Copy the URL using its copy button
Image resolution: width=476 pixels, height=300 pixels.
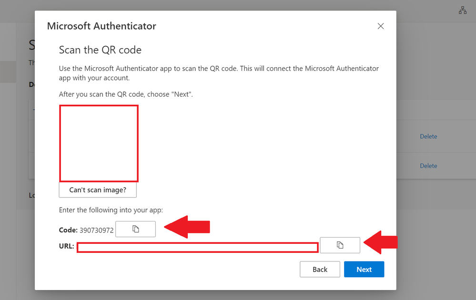point(340,245)
